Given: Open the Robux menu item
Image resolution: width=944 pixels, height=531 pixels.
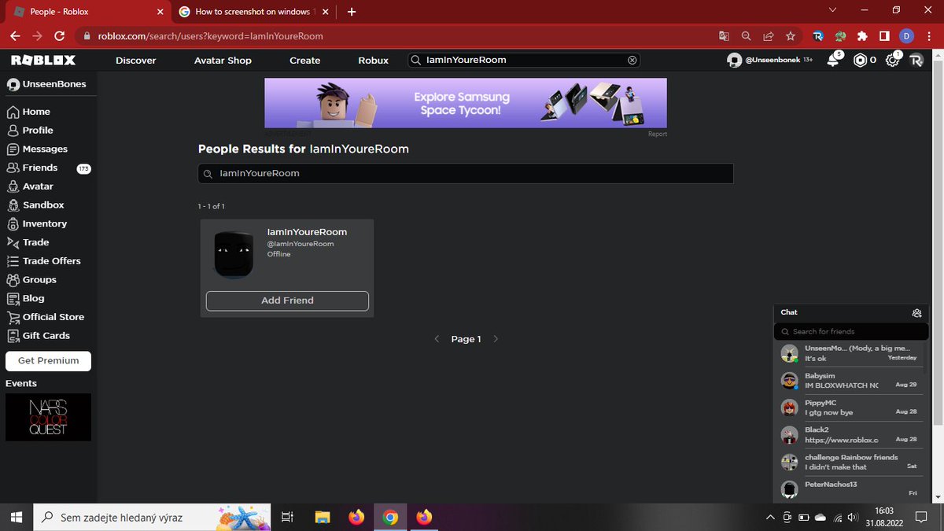Looking at the screenshot, I should pyautogui.click(x=374, y=61).
